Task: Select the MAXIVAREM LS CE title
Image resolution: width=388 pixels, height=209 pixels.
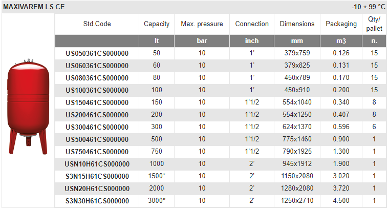Action: click(x=34, y=7)
